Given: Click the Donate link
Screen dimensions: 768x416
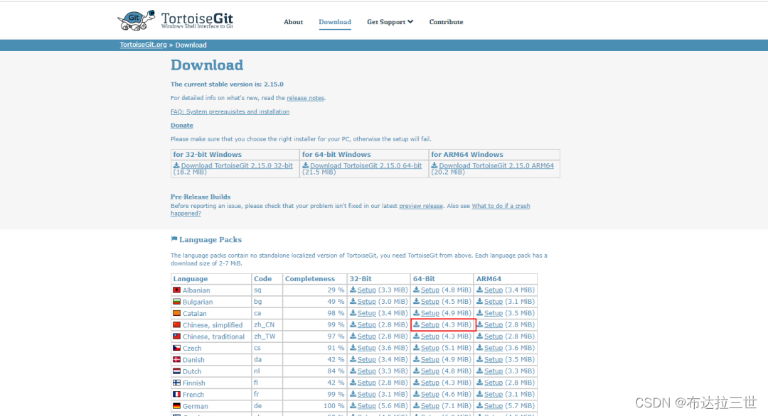Looking at the screenshot, I should 182,125.
